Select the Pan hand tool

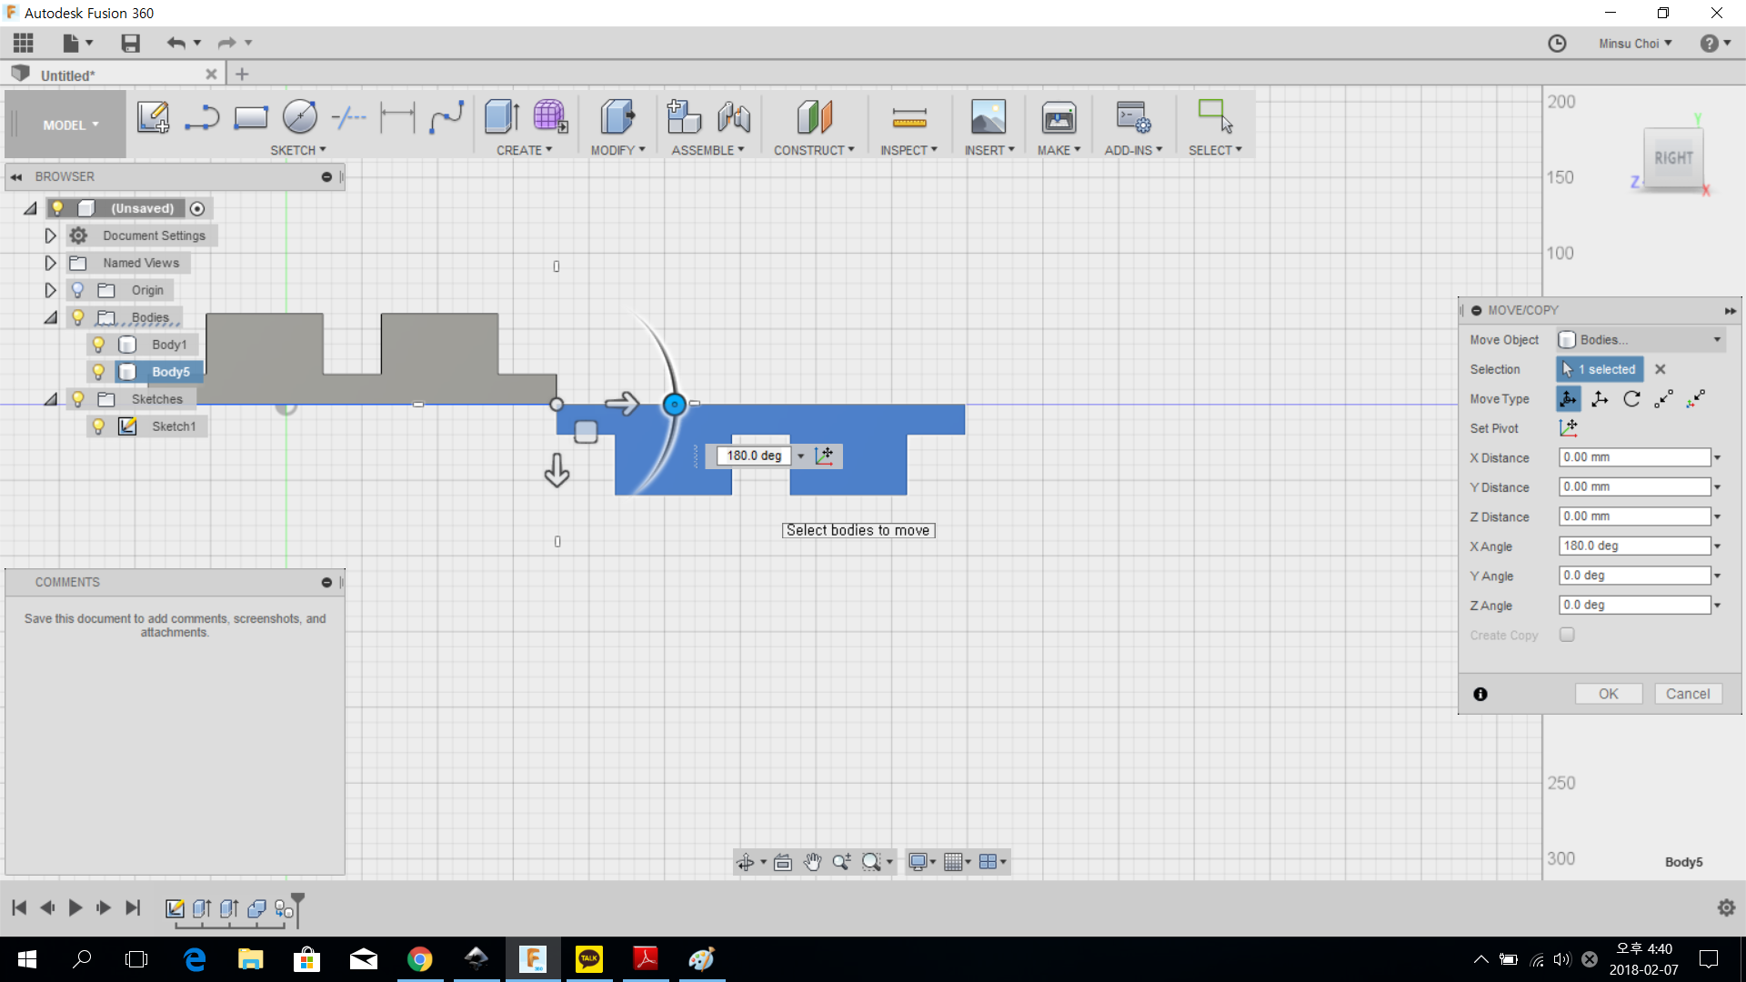[x=812, y=862]
